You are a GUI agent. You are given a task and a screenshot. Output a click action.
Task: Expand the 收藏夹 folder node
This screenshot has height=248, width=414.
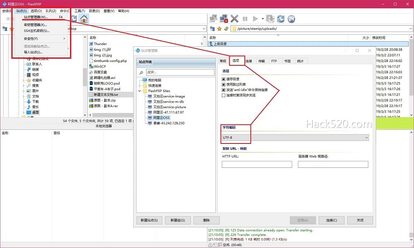pos(24,80)
